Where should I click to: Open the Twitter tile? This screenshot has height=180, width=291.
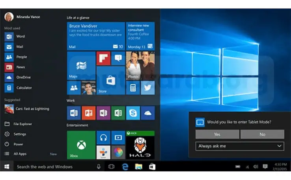(x=148, y=88)
